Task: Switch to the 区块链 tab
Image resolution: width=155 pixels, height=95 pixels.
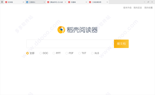Action: point(14,2)
